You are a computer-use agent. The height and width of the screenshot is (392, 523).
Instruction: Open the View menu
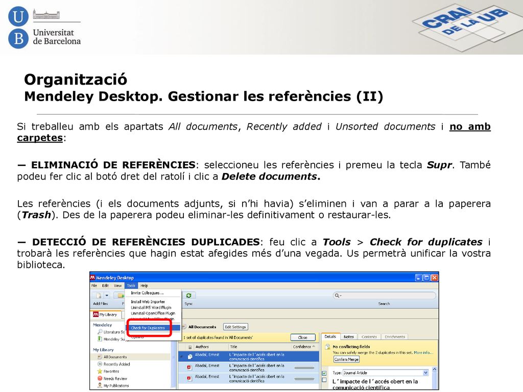tap(118, 286)
